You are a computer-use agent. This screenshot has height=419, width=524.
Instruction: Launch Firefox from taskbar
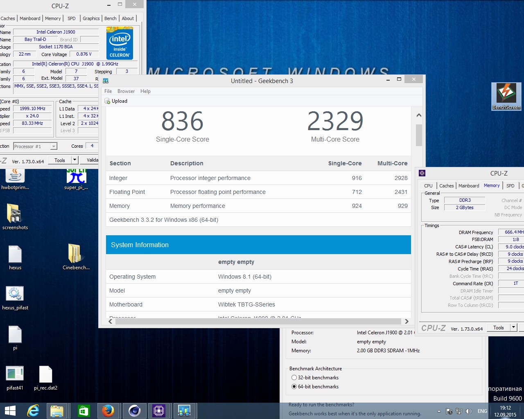point(108,411)
